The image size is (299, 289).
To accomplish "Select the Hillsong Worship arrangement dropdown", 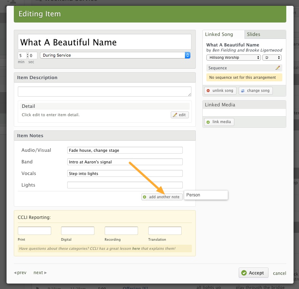I will point(234,57).
